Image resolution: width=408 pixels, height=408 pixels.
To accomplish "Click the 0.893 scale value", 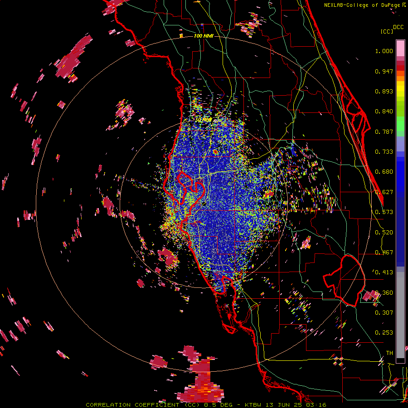I will (384, 91).
